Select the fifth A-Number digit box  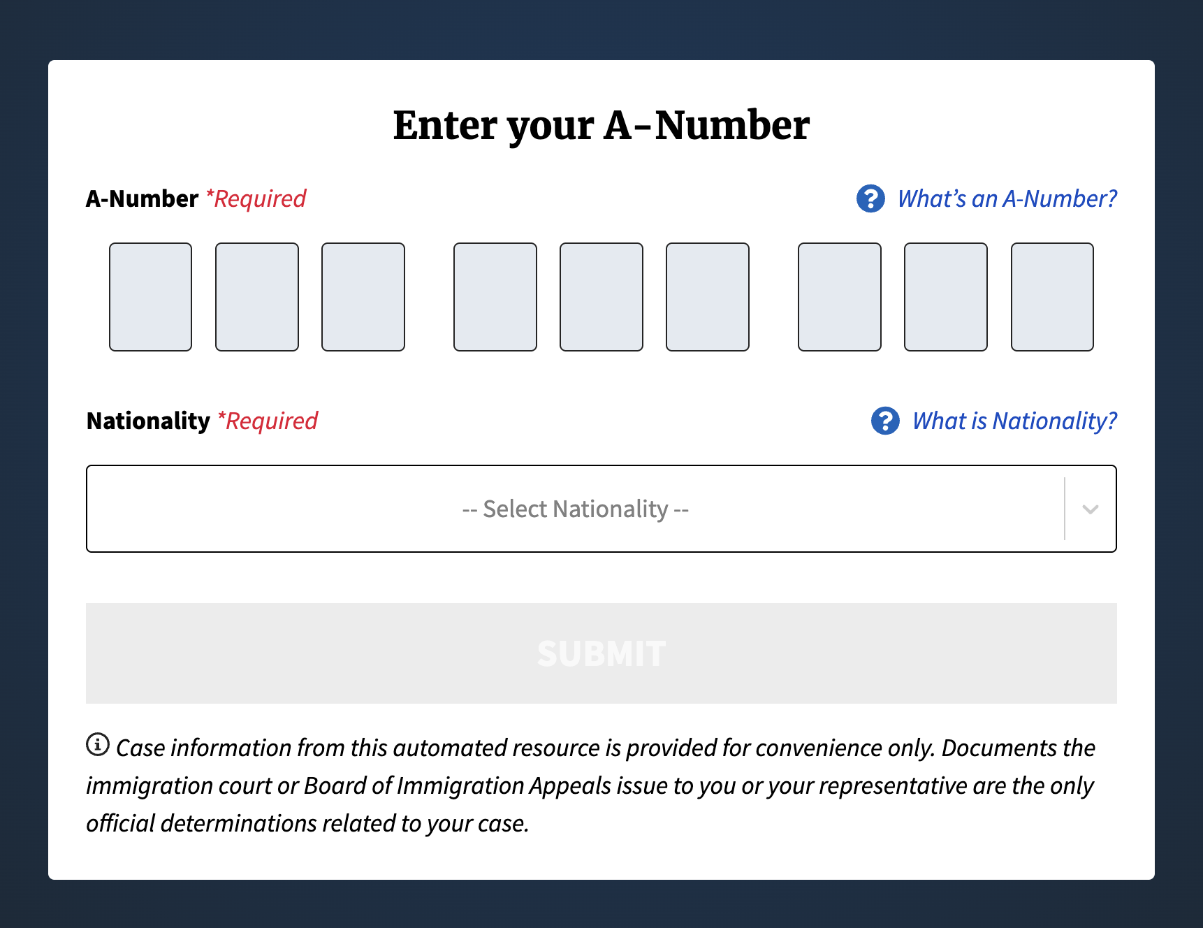pyautogui.click(x=601, y=296)
